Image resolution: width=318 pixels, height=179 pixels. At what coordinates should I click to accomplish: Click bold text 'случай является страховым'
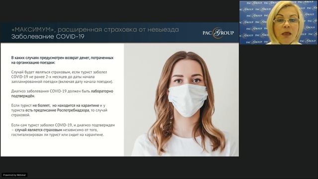click(x=38, y=130)
